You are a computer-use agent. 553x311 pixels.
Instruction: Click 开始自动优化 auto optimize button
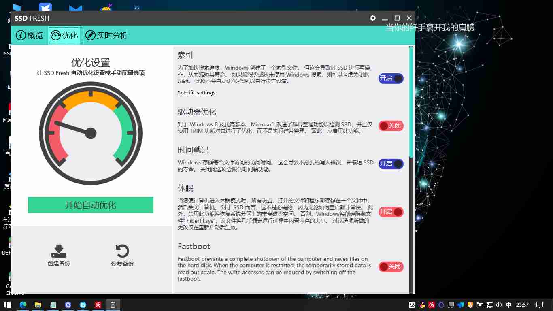click(91, 205)
